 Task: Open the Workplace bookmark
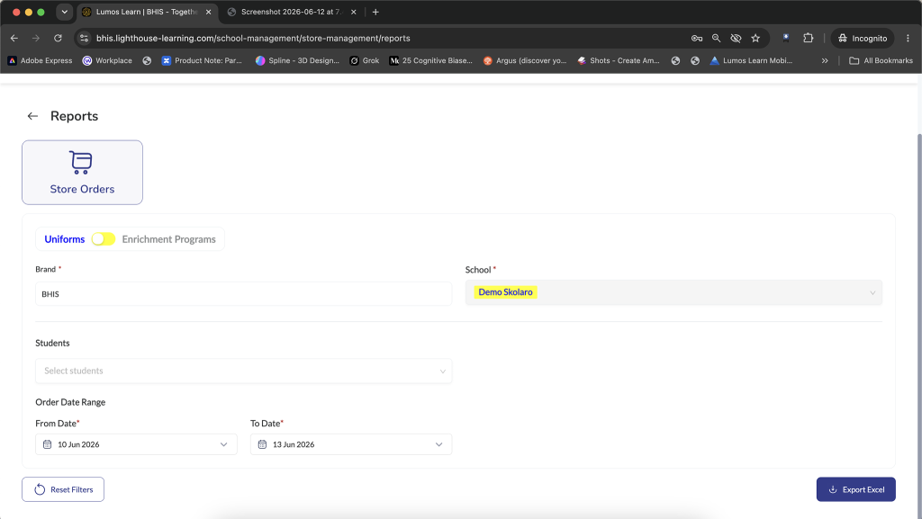(x=107, y=60)
